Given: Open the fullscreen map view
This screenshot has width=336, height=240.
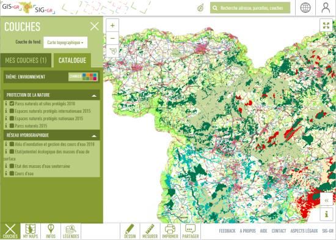Looking at the screenshot, I should point(326,25).
